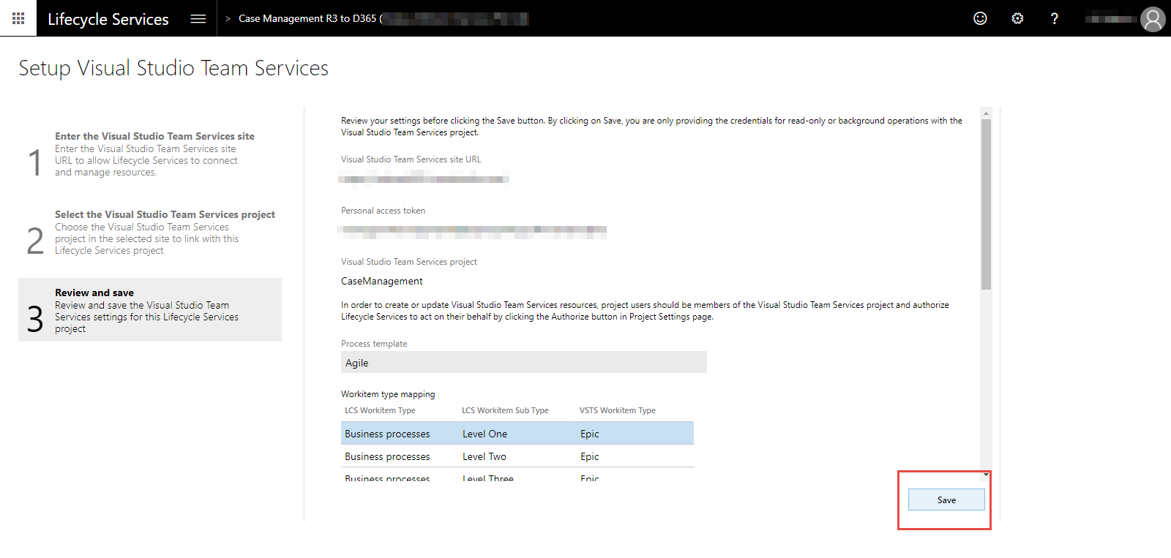
Task: Click the vertical scrollbar thumb
Action: (x=986, y=204)
